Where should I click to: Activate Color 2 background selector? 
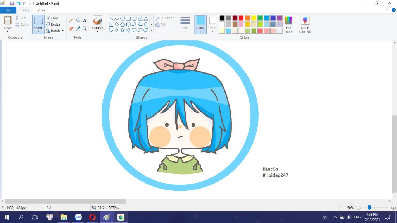coord(212,24)
